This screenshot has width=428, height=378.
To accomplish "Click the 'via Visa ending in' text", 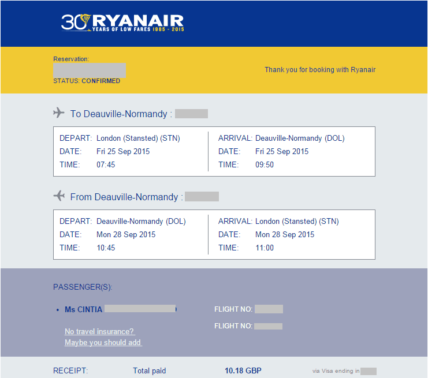I will coord(336,371).
